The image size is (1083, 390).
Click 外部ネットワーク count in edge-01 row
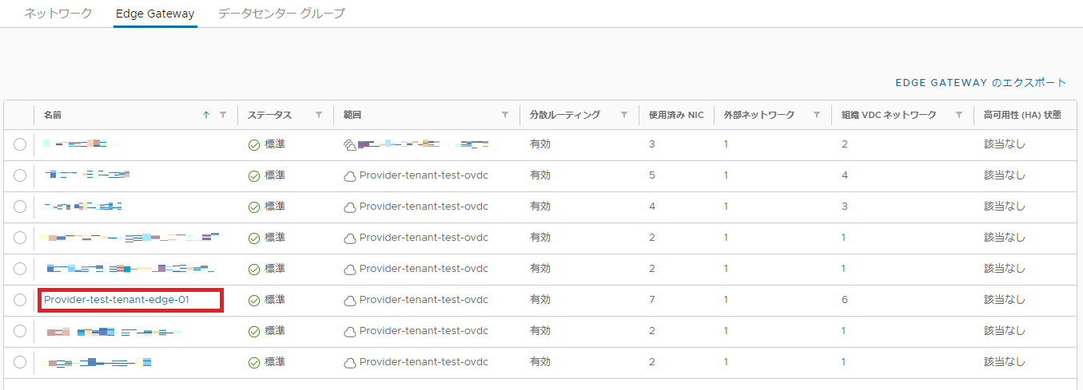[726, 300]
